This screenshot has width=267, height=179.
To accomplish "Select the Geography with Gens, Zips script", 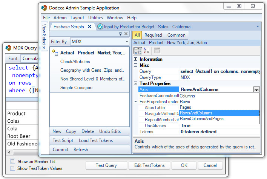I will coord(92,70).
